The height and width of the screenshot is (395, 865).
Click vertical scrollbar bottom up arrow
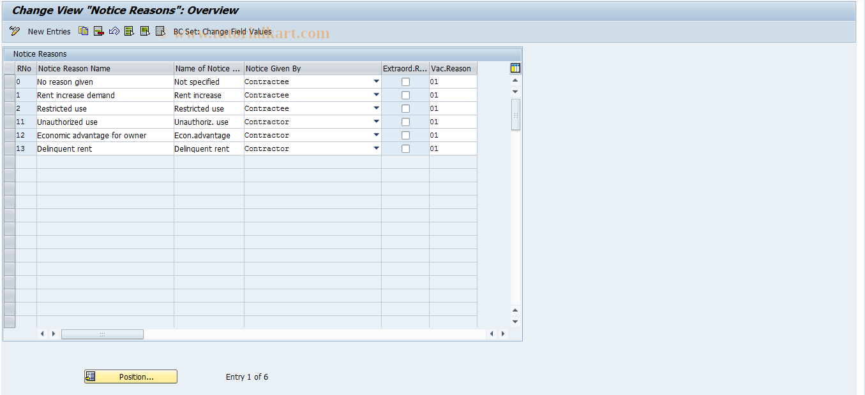(x=515, y=310)
